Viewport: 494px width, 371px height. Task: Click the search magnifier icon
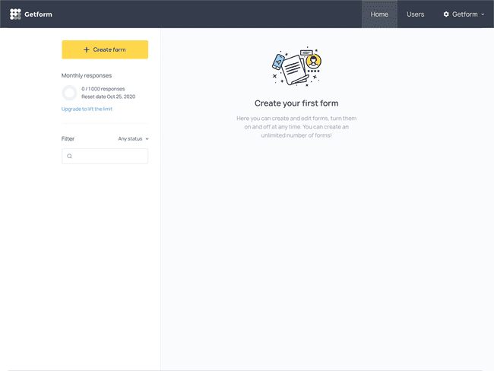[70, 156]
